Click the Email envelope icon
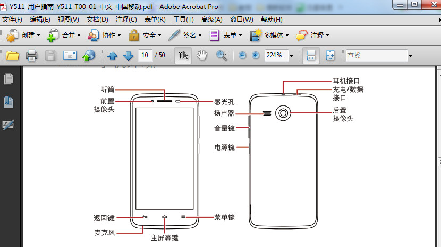This screenshot has width=441, height=247. click(70, 56)
